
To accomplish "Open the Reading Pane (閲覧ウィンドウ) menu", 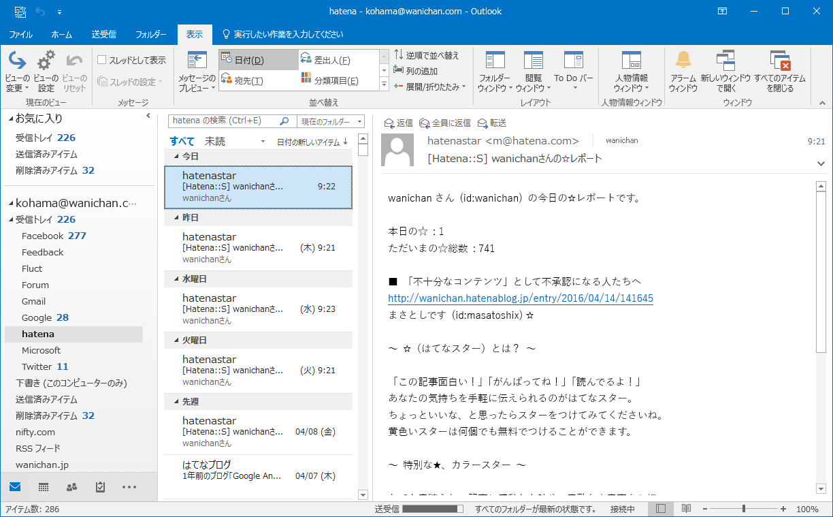I will coord(534,71).
